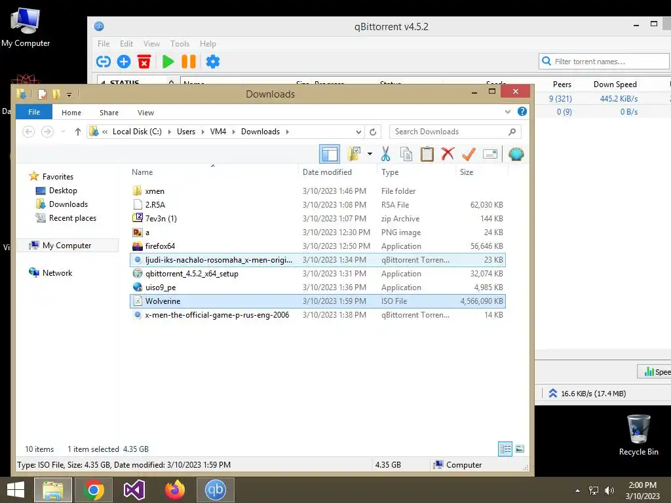The width and height of the screenshot is (671, 503).
Task: Go back with Explorer back arrow
Action: pos(29,132)
